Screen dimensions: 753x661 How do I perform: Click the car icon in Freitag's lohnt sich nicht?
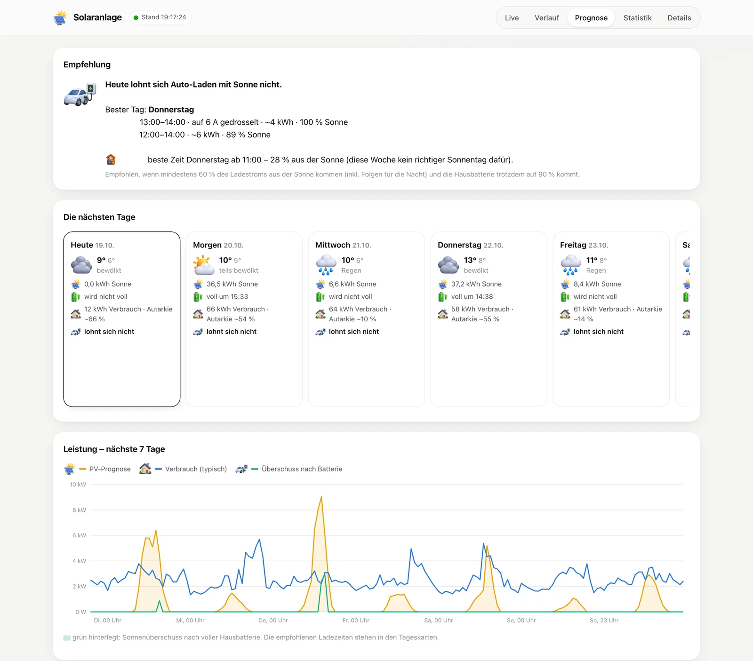(x=565, y=332)
